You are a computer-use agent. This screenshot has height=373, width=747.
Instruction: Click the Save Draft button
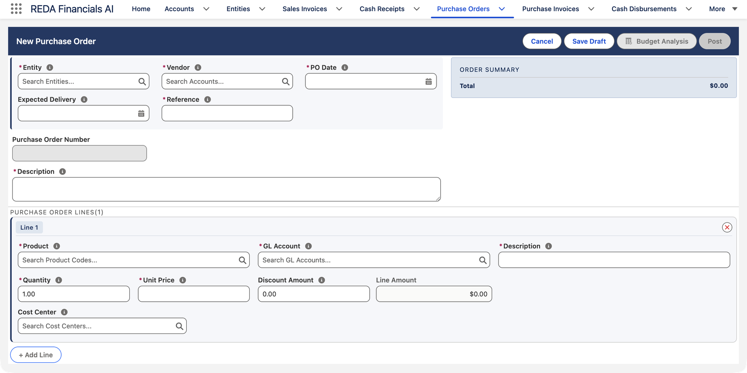[589, 41]
